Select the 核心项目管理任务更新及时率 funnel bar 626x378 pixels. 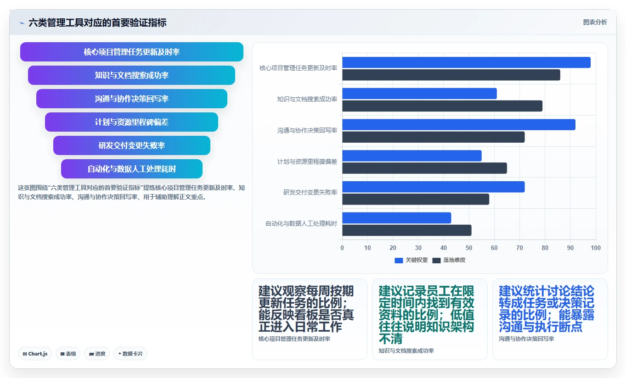coord(132,52)
